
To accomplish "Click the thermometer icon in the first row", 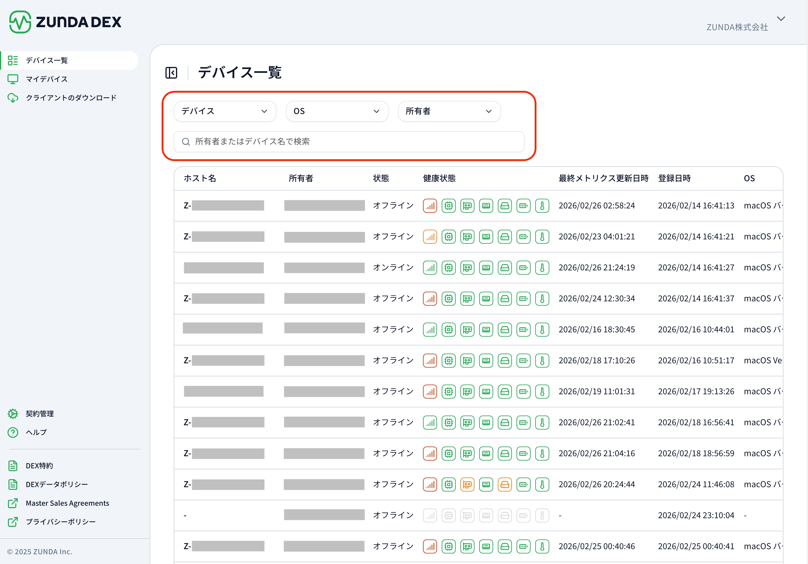I will click(x=542, y=206).
